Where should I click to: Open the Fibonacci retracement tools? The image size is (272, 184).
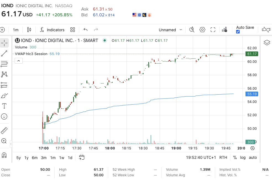point(4,64)
